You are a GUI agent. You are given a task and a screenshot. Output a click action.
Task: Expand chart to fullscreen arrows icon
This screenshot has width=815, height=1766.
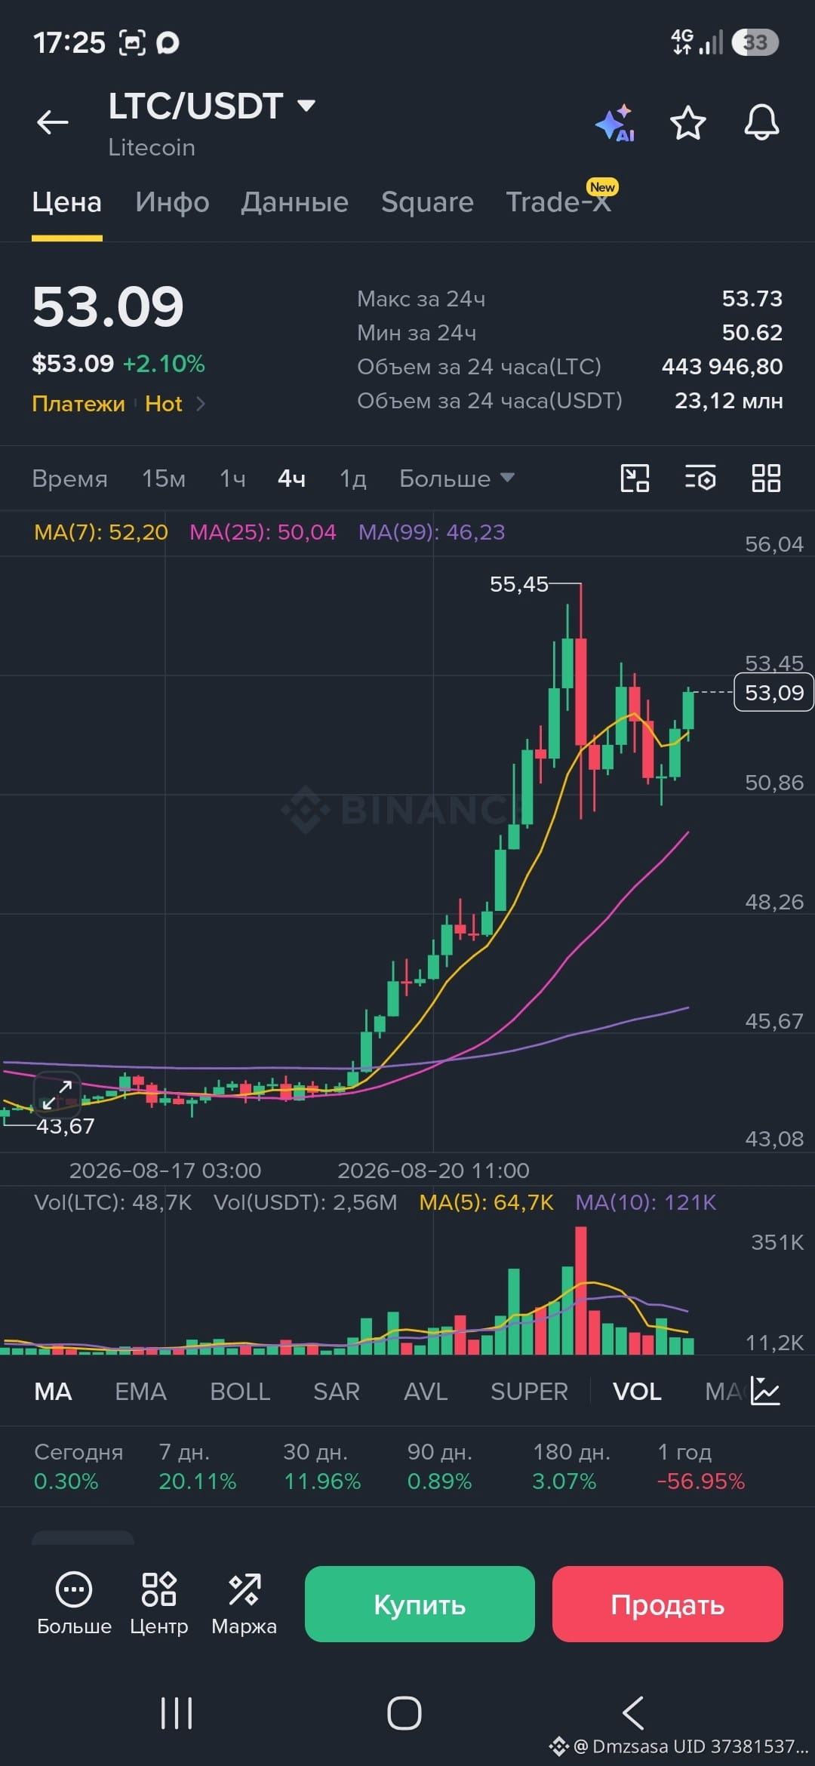click(57, 1094)
